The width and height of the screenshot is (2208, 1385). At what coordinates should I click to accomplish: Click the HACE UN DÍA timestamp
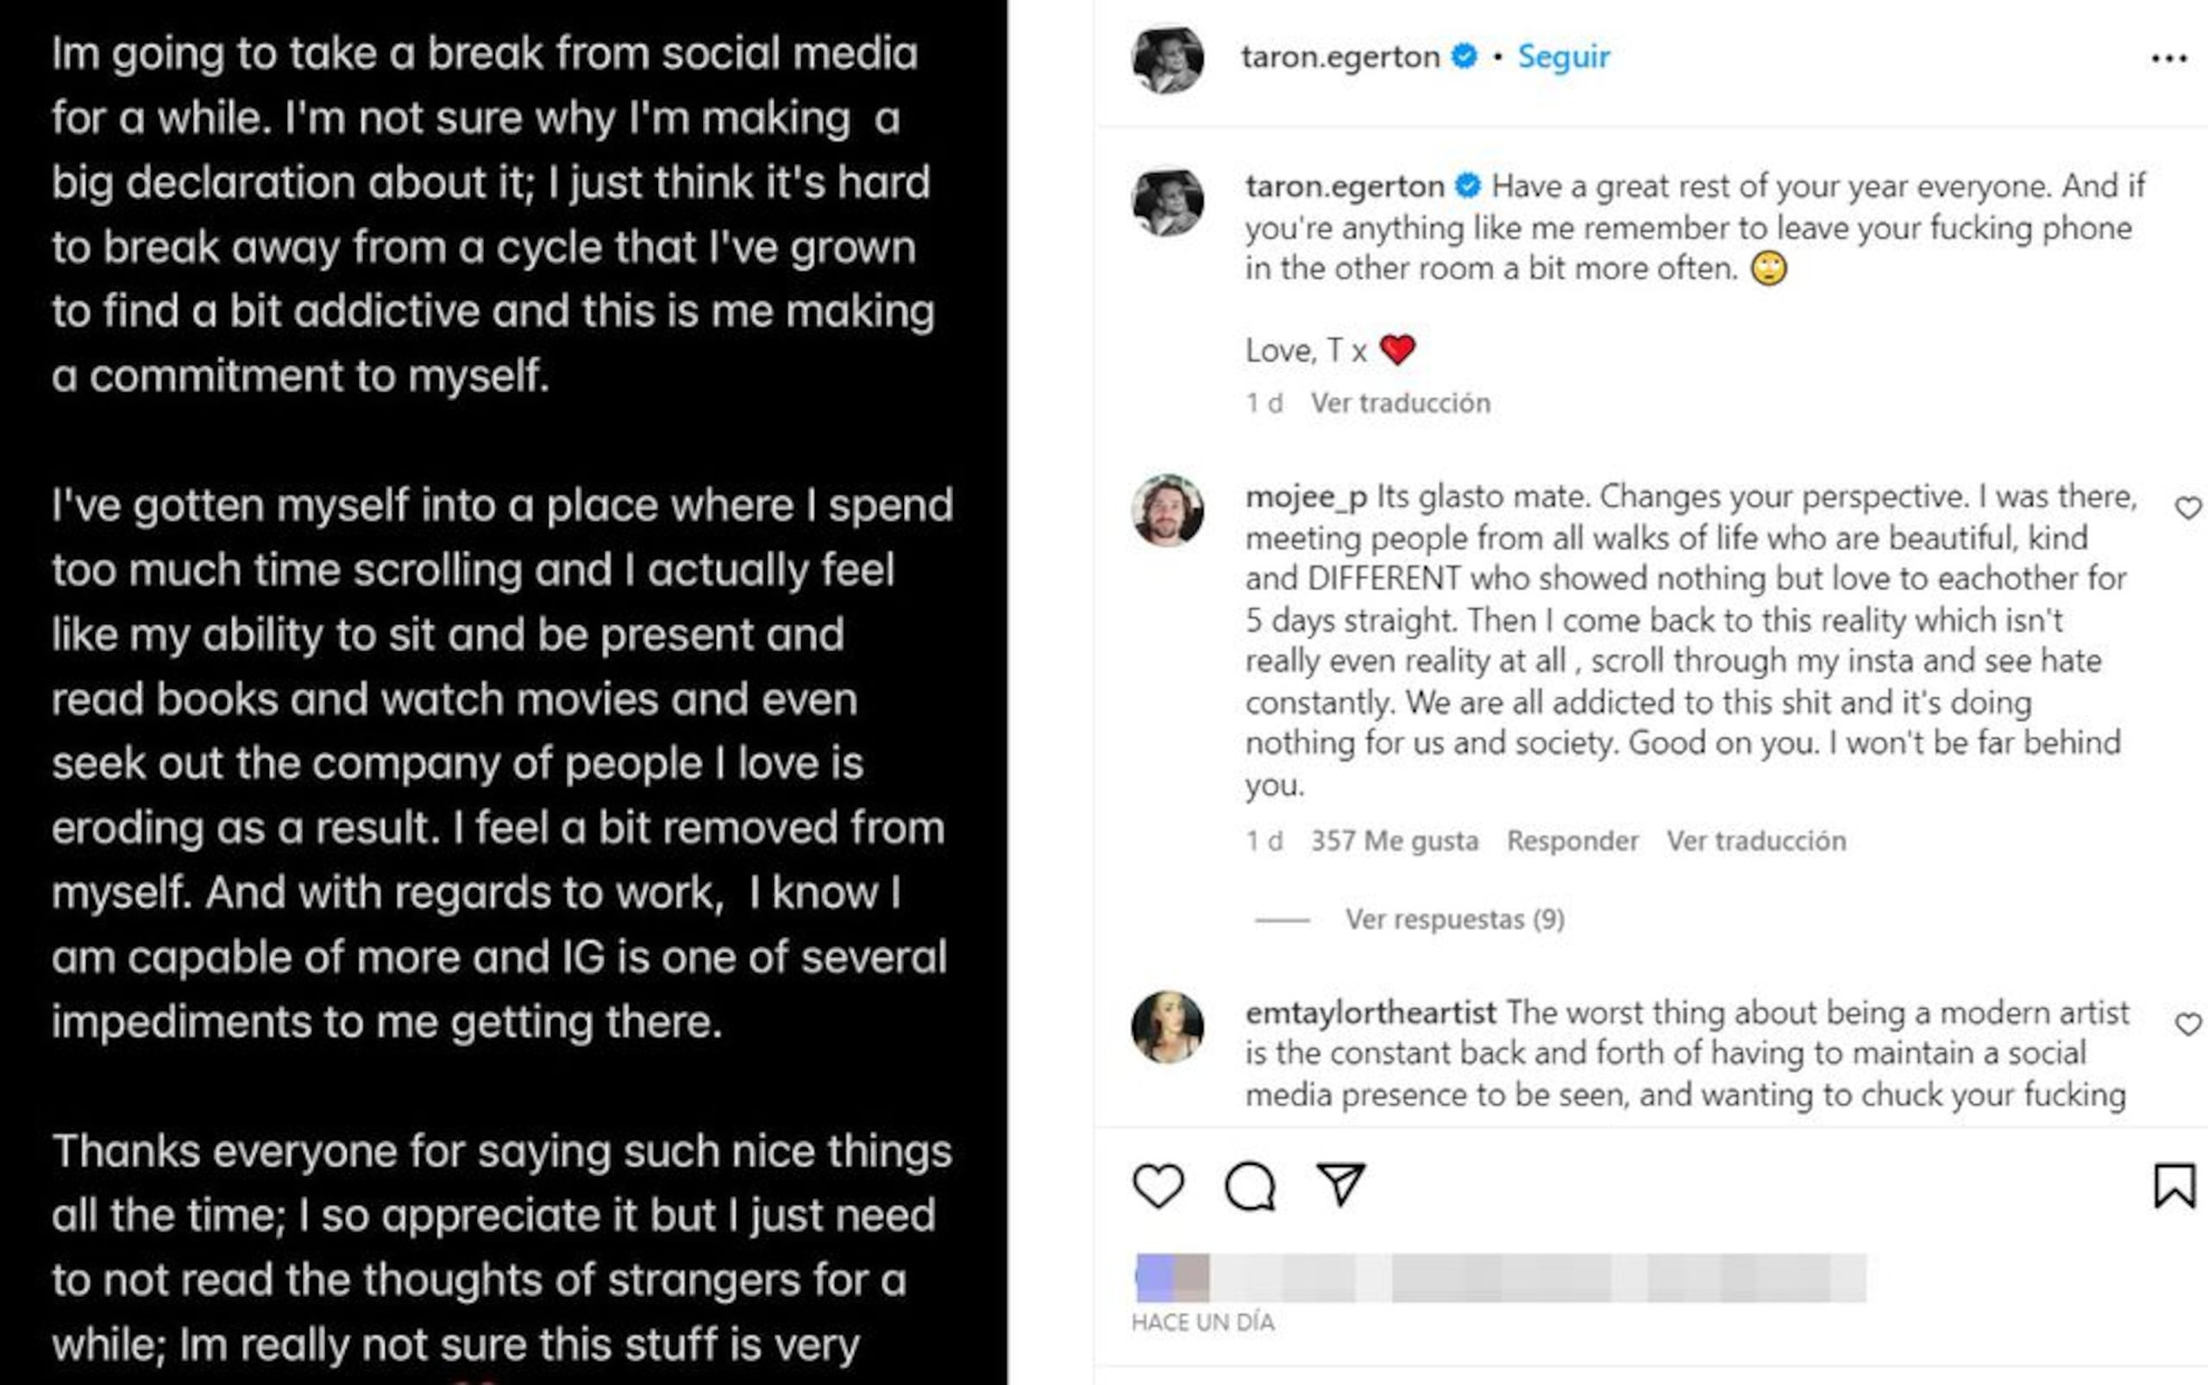point(1202,1322)
